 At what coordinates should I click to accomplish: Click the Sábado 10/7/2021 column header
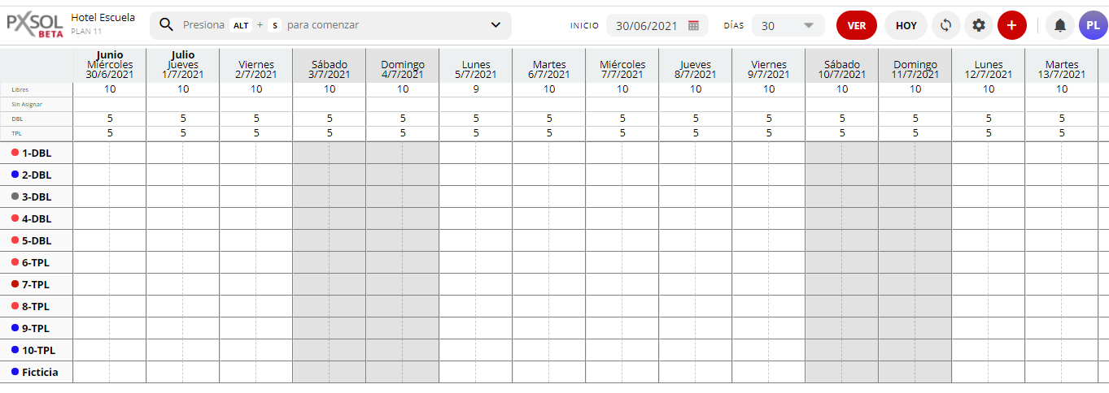tap(842, 69)
